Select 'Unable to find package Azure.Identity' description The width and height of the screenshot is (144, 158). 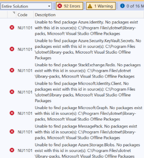(86, 28)
